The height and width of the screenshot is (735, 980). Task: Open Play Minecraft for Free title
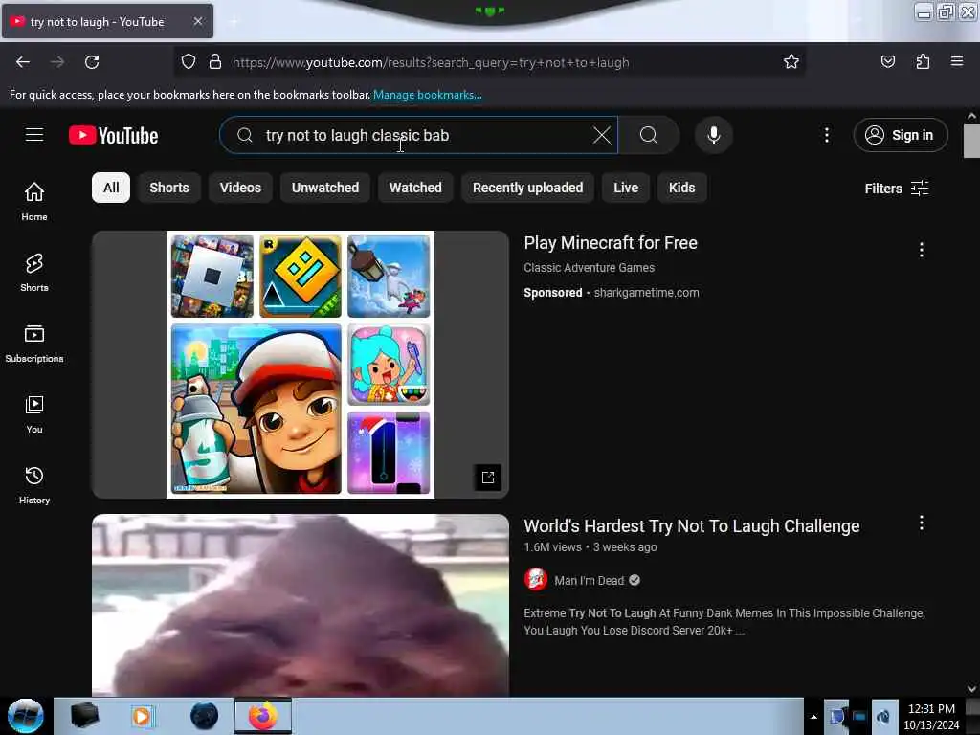click(610, 242)
